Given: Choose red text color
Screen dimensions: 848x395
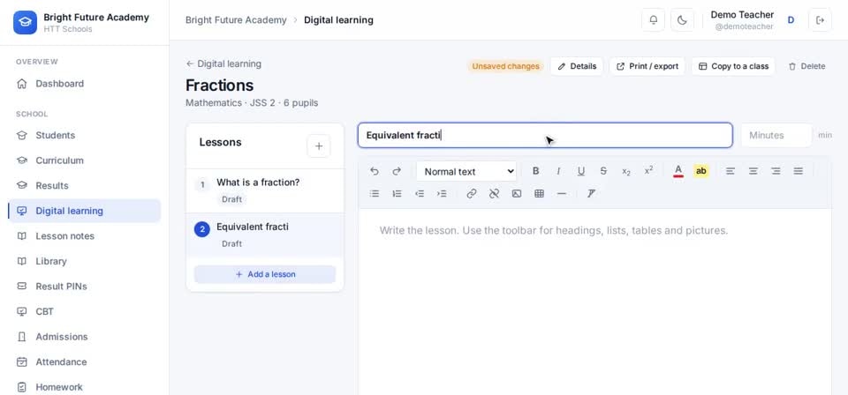Looking at the screenshot, I should tap(678, 171).
